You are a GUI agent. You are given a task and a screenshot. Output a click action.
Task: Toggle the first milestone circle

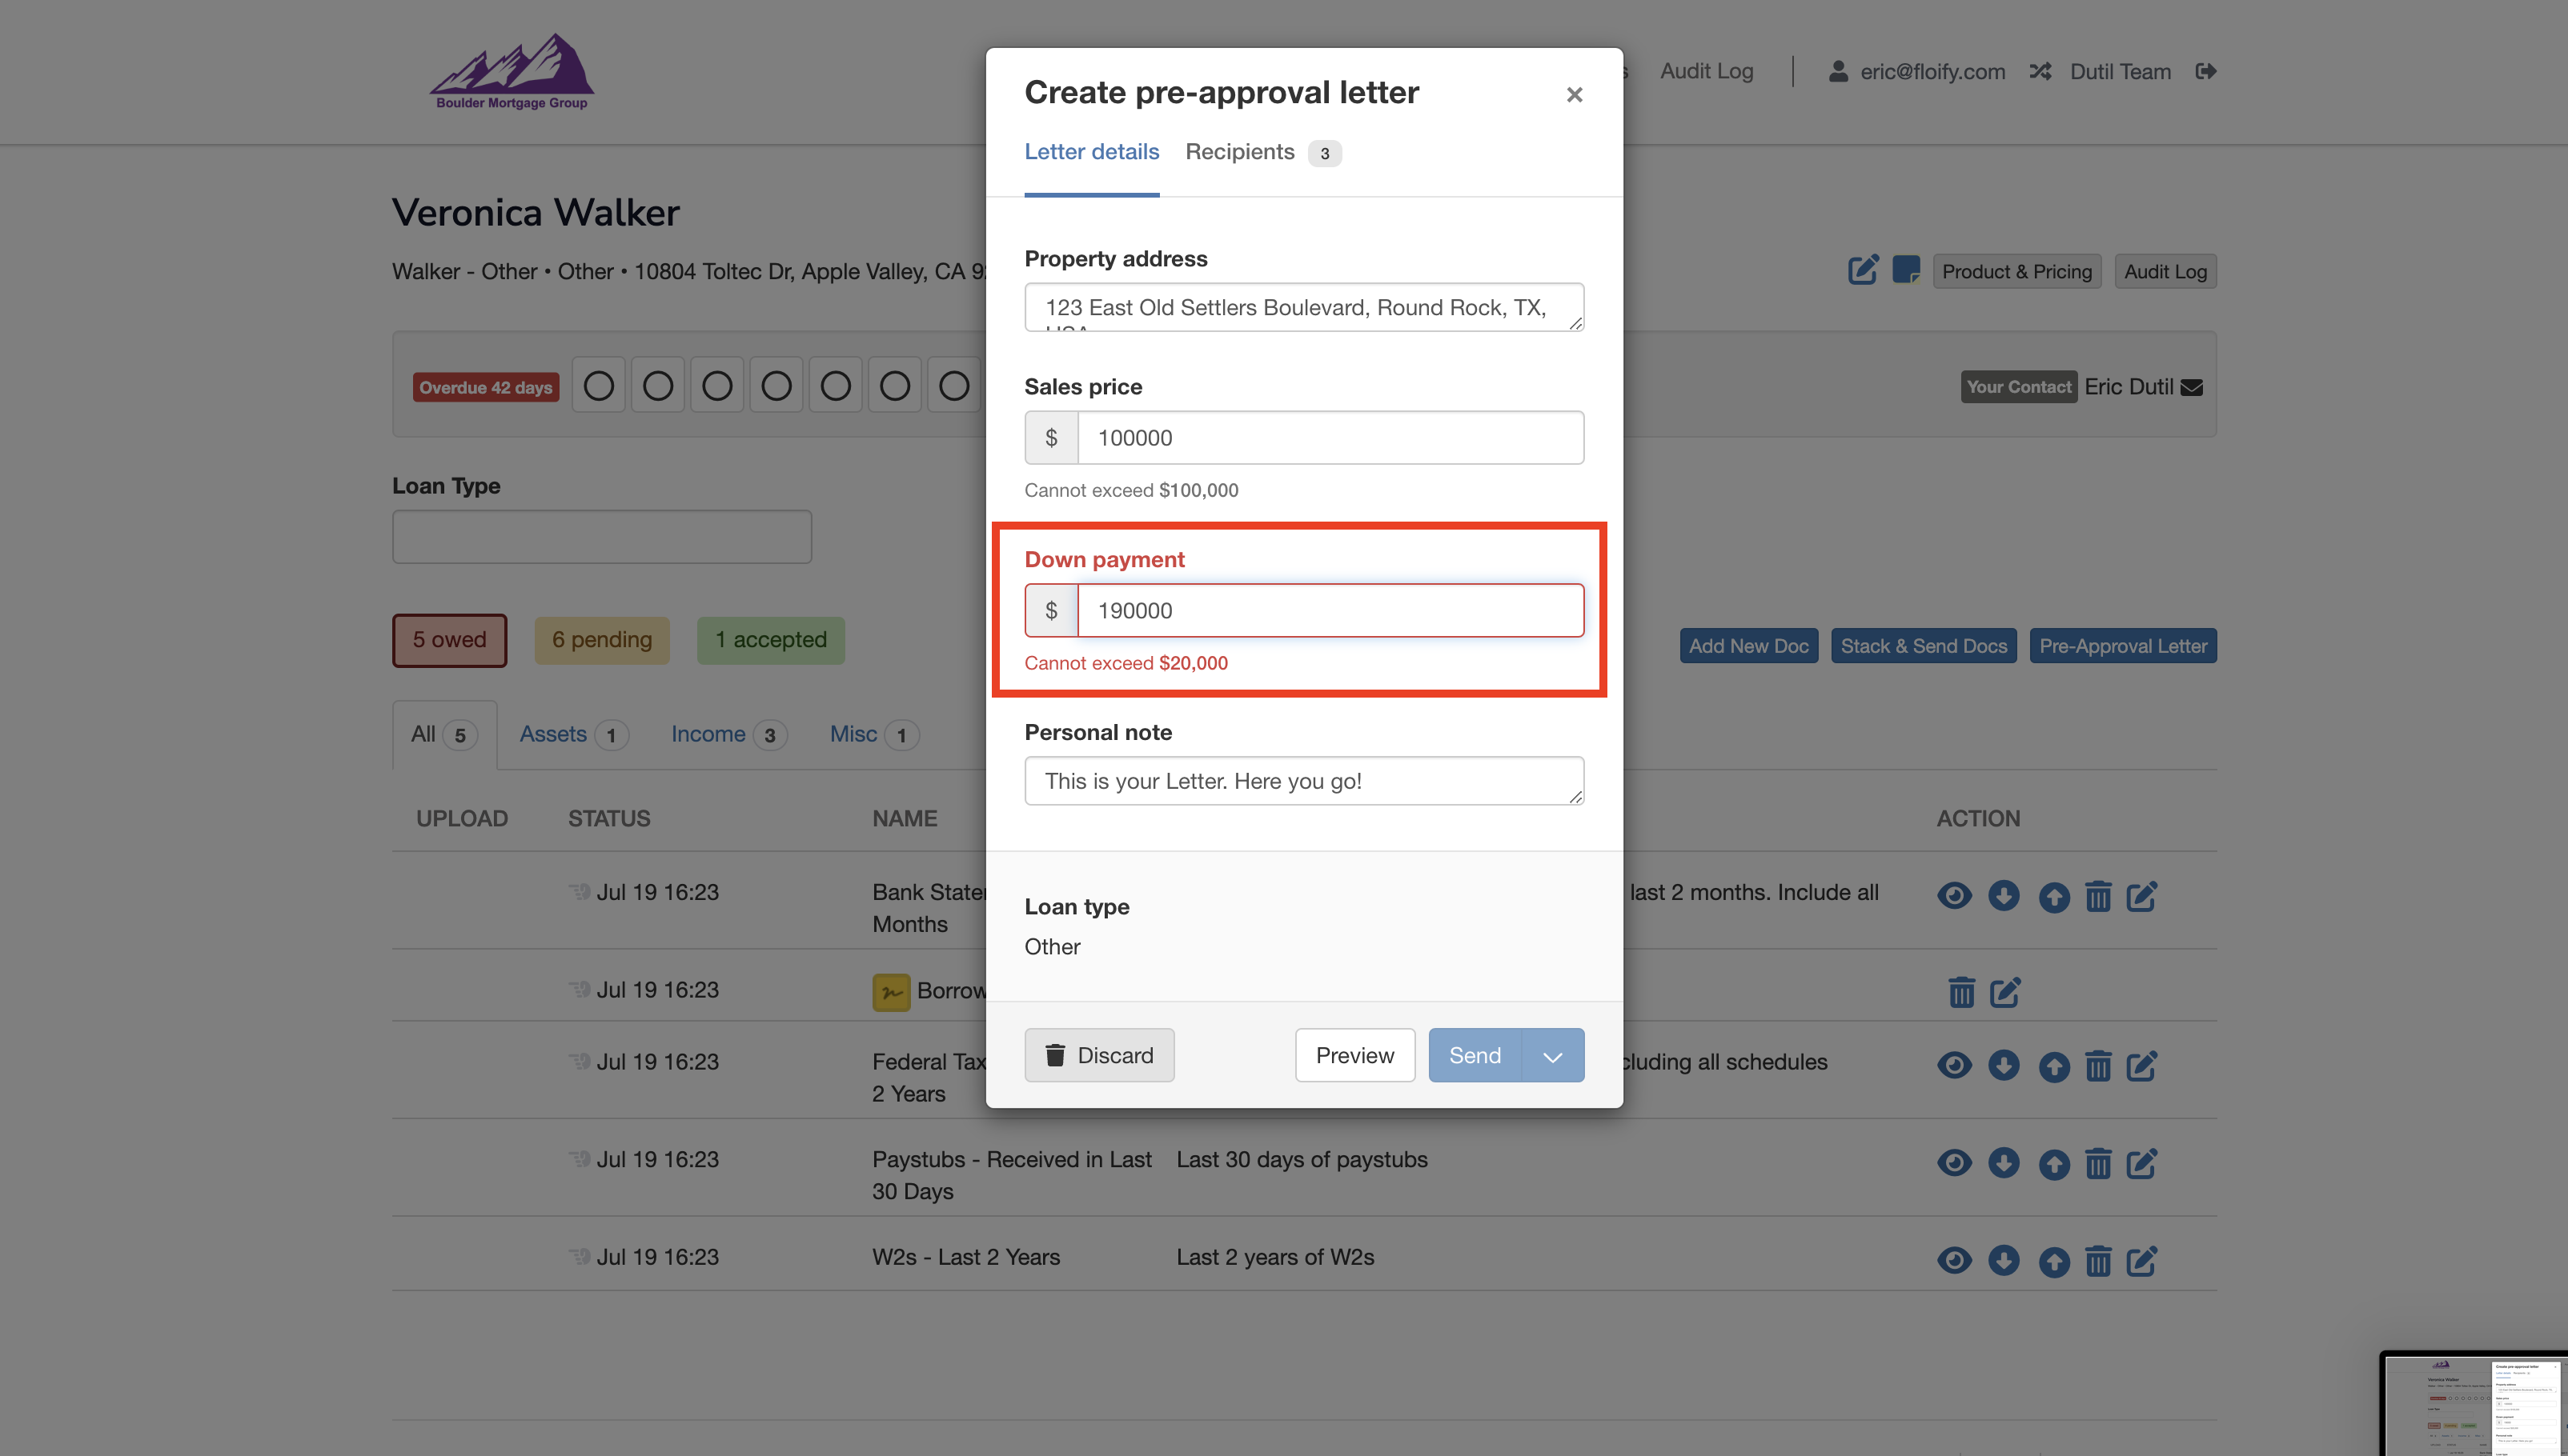click(598, 386)
